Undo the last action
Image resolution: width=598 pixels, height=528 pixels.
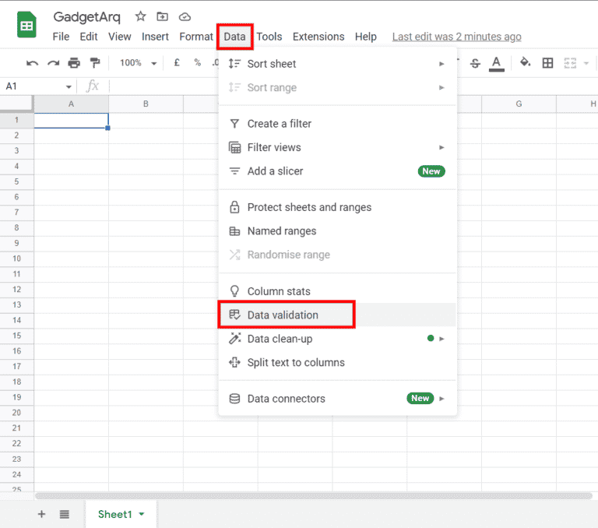[32, 63]
